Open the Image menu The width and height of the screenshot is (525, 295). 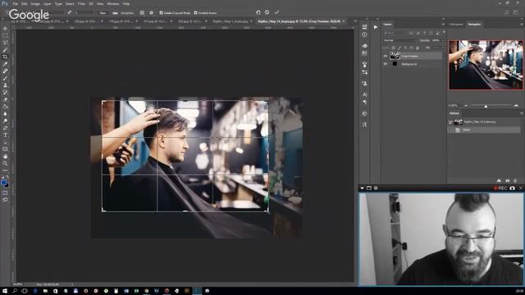[35, 3]
